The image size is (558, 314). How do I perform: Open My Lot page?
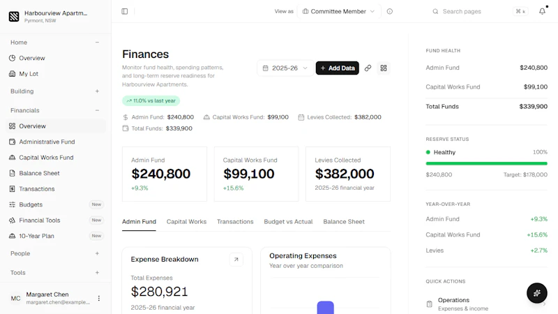pyautogui.click(x=56, y=74)
